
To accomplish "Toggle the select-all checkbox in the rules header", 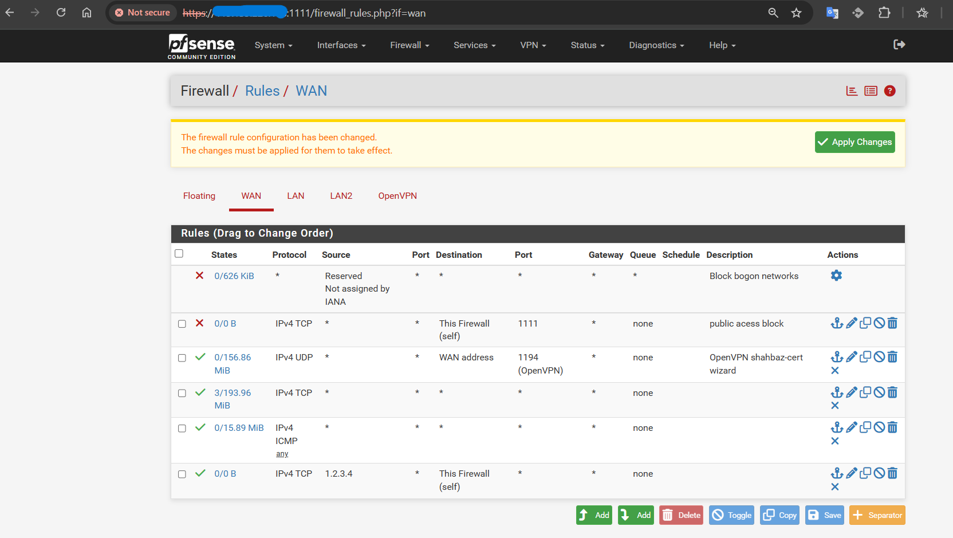I will click(179, 254).
